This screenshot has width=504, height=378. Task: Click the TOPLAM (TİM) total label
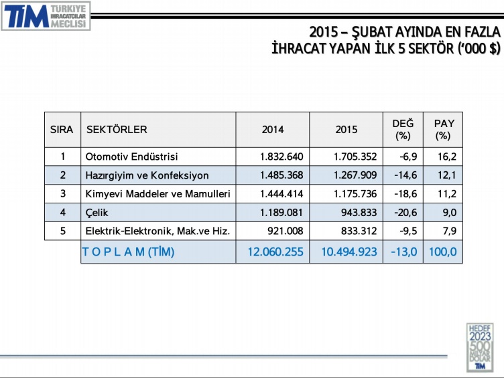[128, 252]
